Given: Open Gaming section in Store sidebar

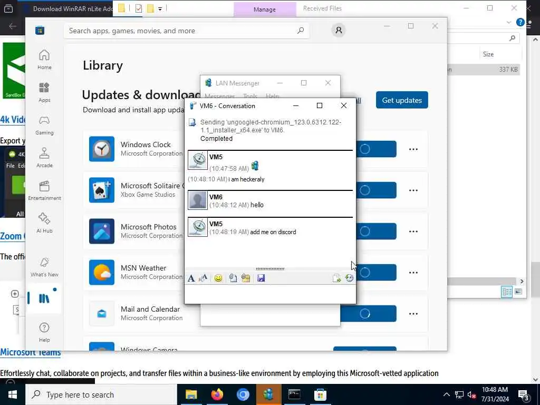Looking at the screenshot, I should [x=44, y=125].
